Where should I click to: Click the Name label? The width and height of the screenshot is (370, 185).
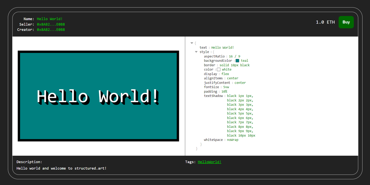click(x=29, y=19)
